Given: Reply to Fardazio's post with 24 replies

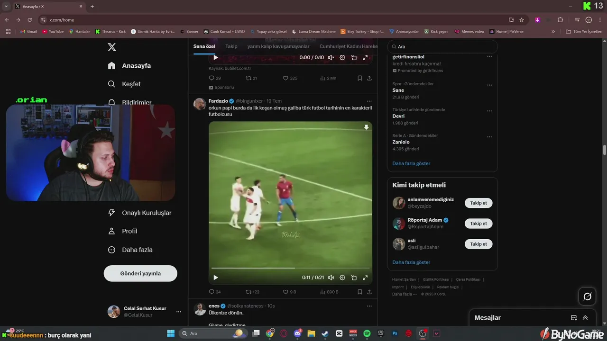Looking at the screenshot, I should [x=215, y=292].
